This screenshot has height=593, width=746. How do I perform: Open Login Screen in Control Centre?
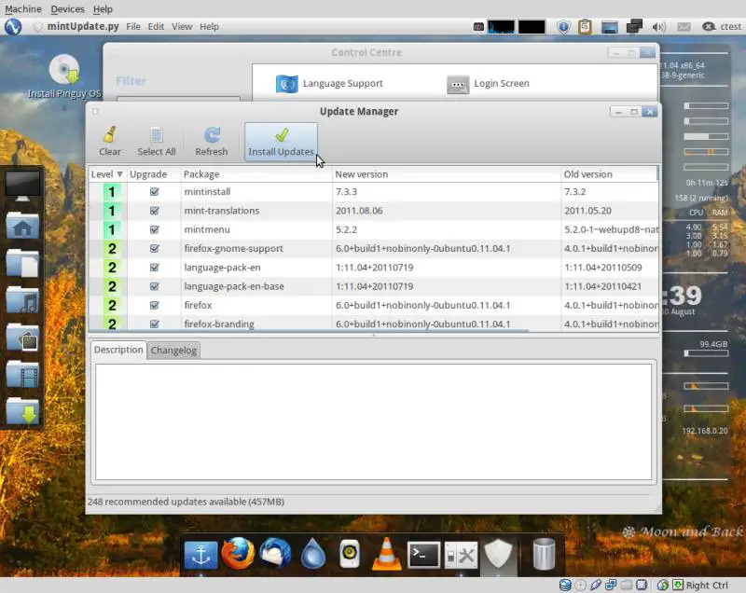(488, 84)
